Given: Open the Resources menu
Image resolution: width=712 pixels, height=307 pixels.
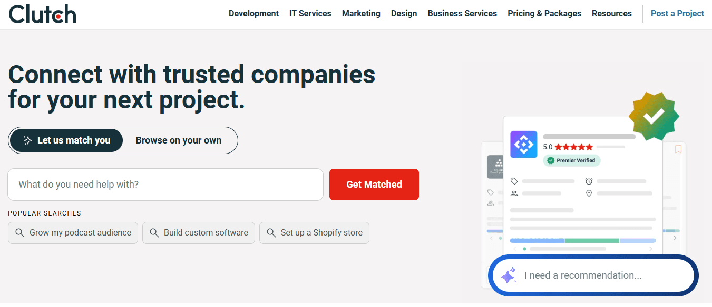Looking at the screenshot, I should (612, 14).
